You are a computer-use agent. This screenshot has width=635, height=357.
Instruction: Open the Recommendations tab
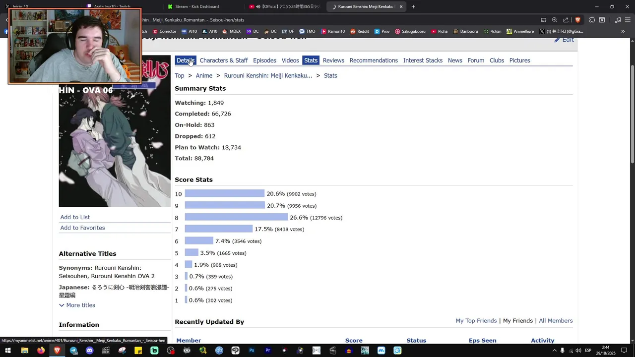pyautogui.click(x=374, y=60)
